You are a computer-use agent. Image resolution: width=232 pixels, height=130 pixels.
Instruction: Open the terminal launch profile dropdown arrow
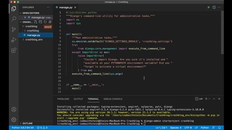pyautogui.click(x=210, y=99)
